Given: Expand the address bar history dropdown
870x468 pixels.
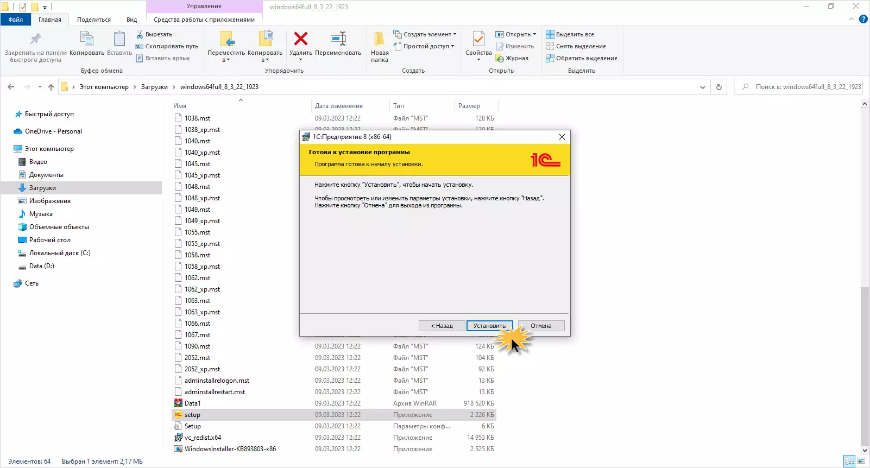Looking at the screenshot, I should click(703, 87).
